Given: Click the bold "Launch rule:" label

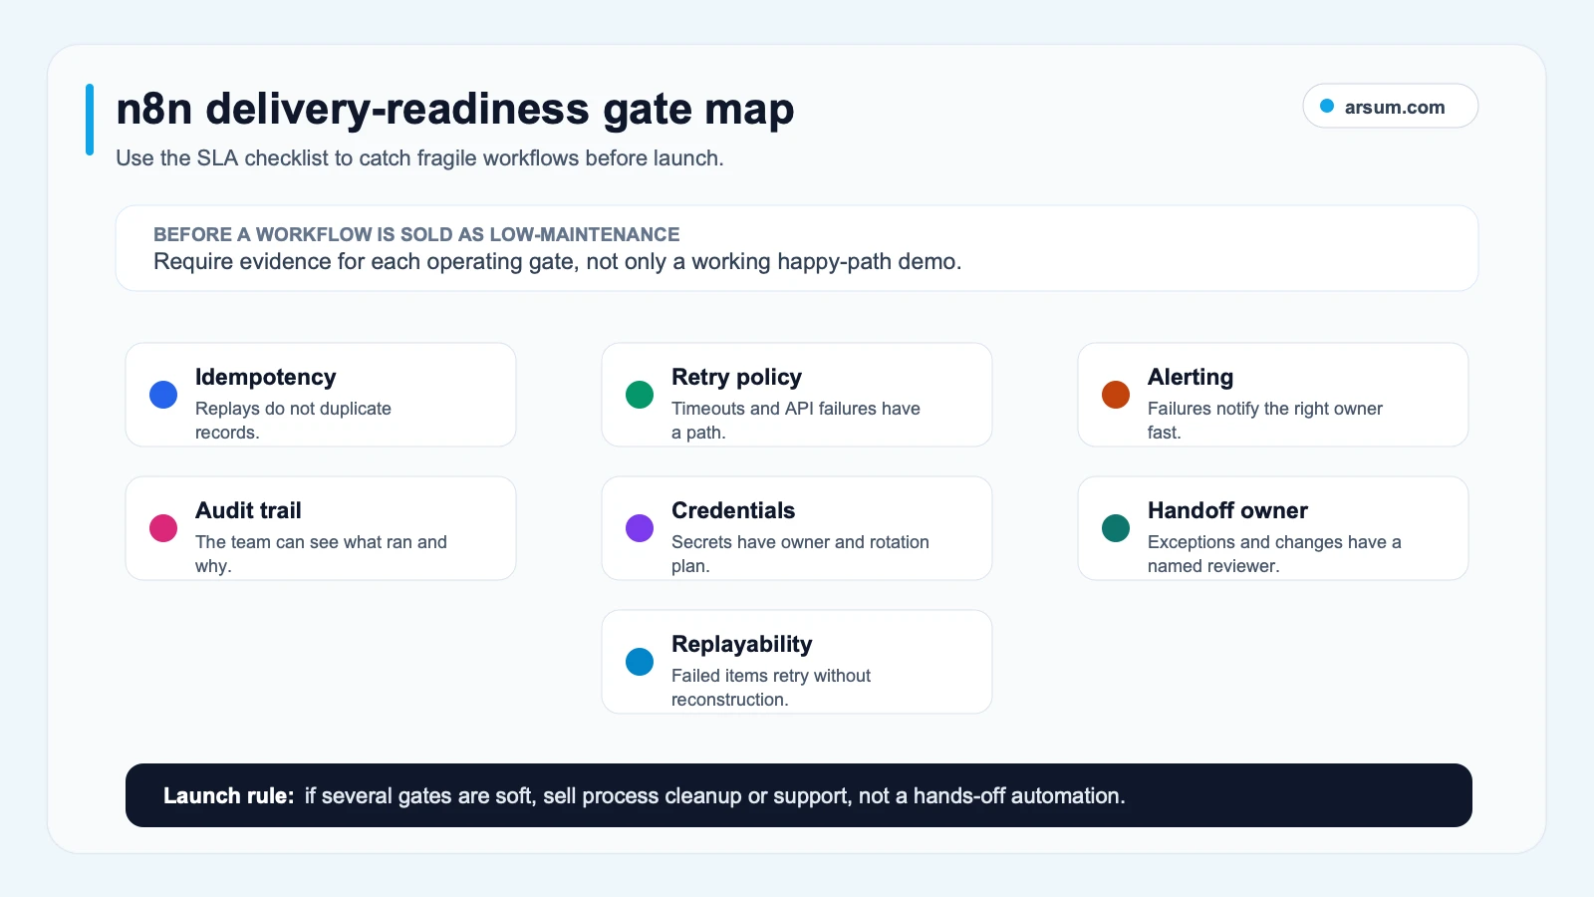Looking at the screenshot, I should (228, 795).
